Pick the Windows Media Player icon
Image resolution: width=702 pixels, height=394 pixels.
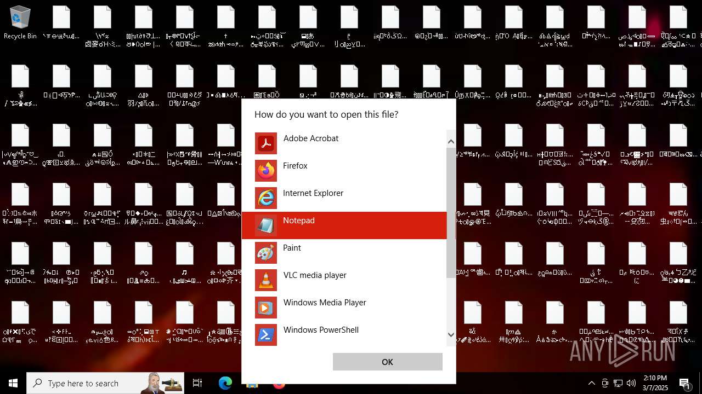click(266, 308)
